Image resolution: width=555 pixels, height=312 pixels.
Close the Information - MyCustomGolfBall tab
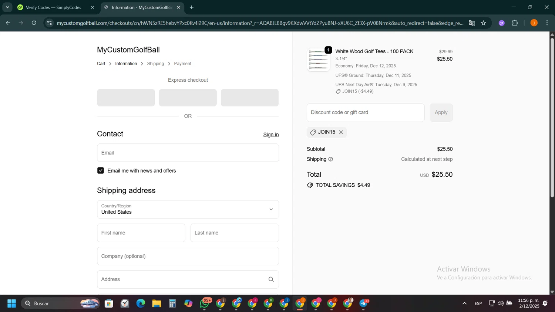coord(178,7)
